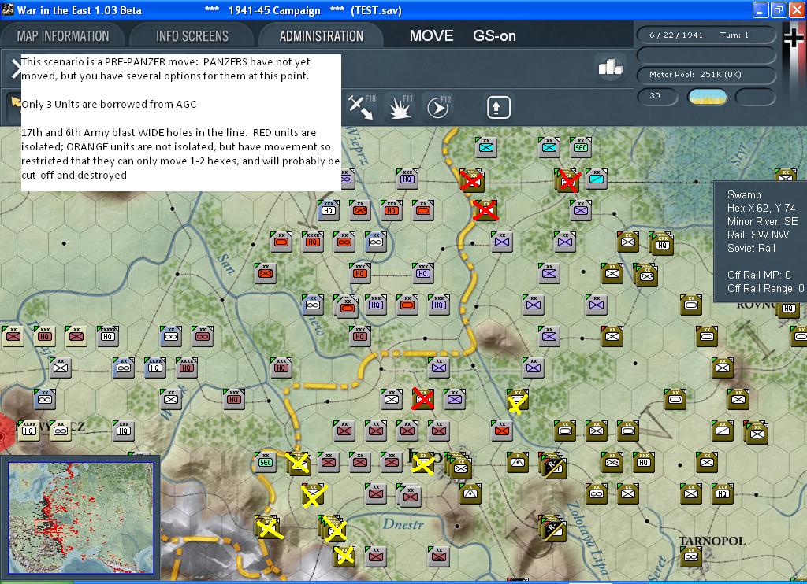This screenshot has width=807, height=584.
Task: Select white XXXX HQ counter beside CZ label
Action: (29, 431)
